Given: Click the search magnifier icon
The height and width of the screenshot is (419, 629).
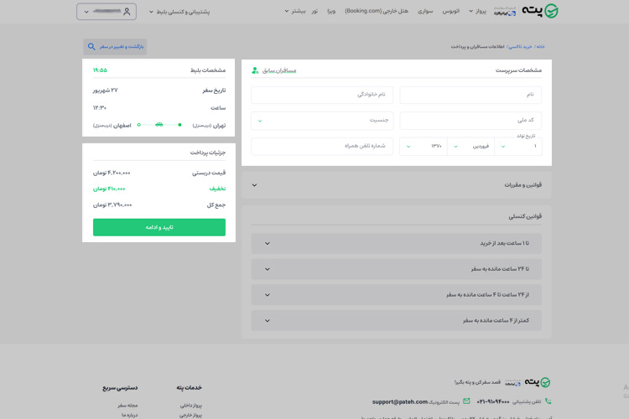Looking at the screenshot, I should 91,47.
